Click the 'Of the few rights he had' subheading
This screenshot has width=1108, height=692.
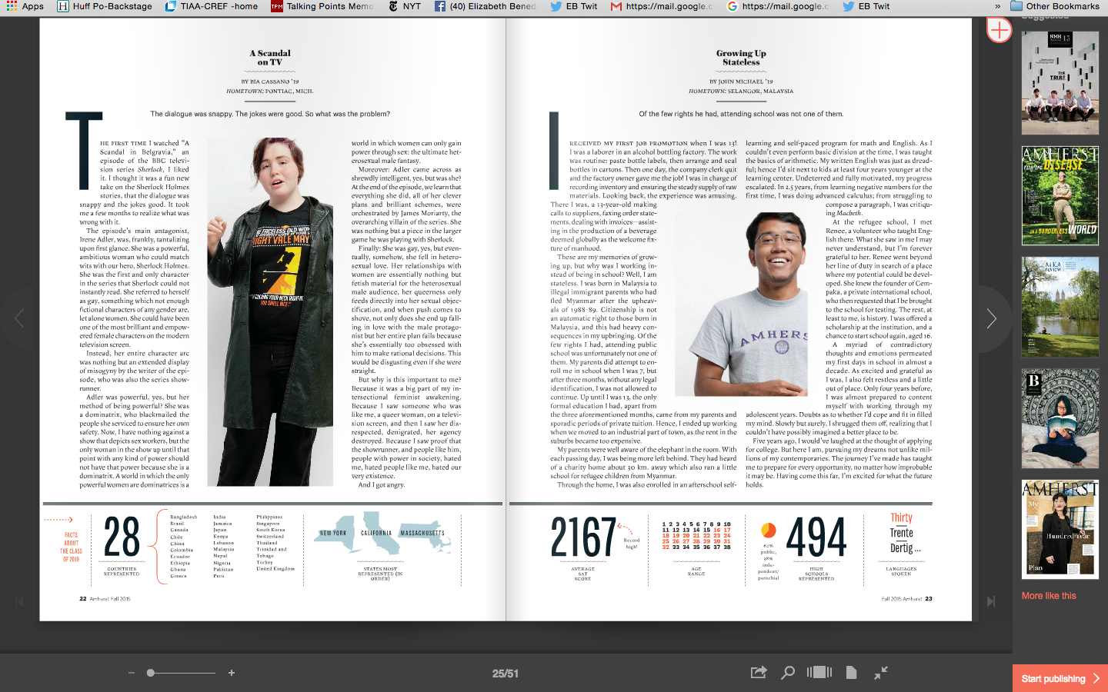[x=741, y=114]
